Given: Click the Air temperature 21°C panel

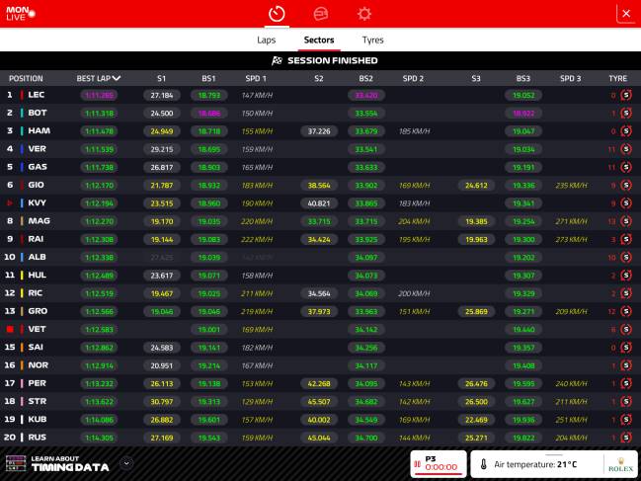Looking at the screenshot, I should point(554,464).
